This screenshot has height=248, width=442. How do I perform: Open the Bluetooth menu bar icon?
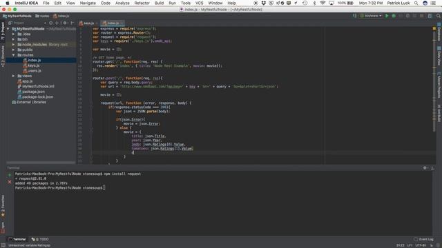[x=314, y=3]
